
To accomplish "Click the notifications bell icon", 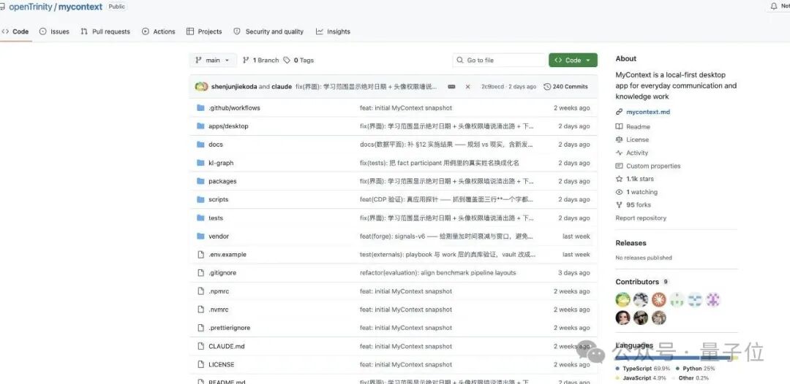I will click(x=774, y=7).
